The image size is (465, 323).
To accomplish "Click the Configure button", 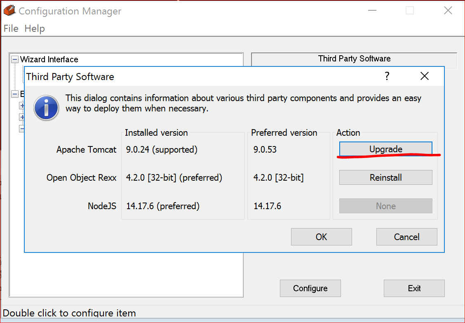I will point(310,288).
